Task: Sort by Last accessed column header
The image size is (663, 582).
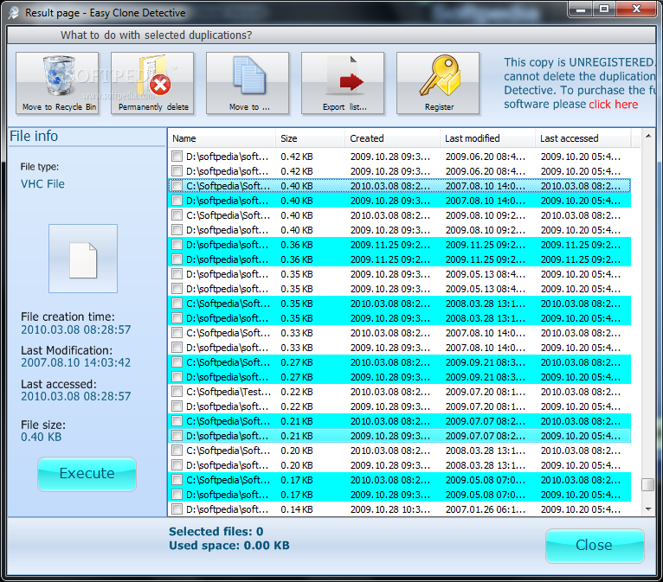Action: click(583, 138)
